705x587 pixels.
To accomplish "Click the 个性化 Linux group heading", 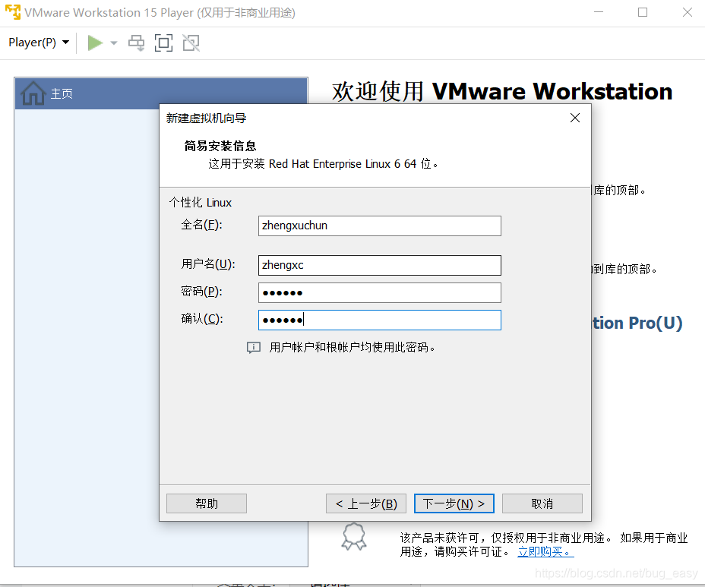I will click(x=200, y=203).
